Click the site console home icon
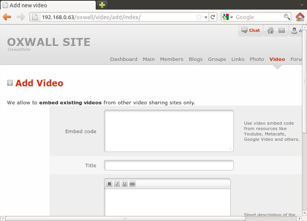This screenshot has width=307, height=221. 271,30
